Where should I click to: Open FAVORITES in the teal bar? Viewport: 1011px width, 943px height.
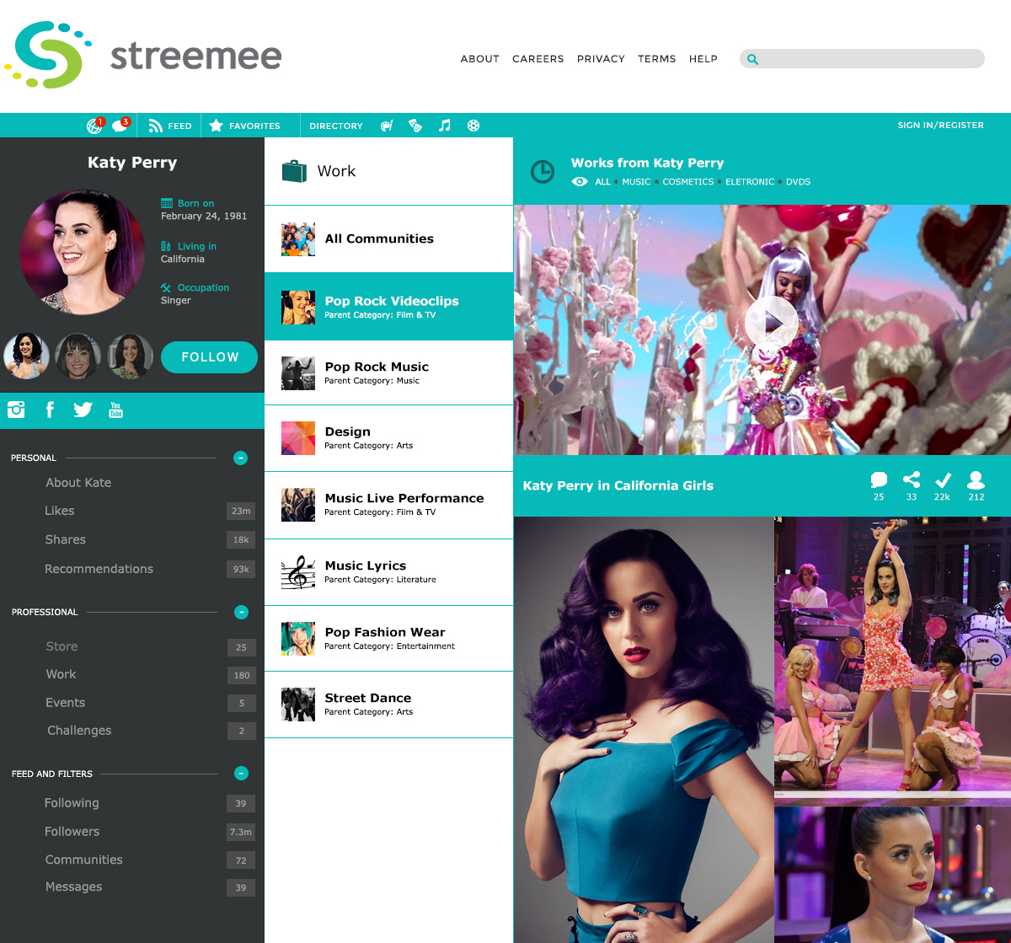point(244,126)
